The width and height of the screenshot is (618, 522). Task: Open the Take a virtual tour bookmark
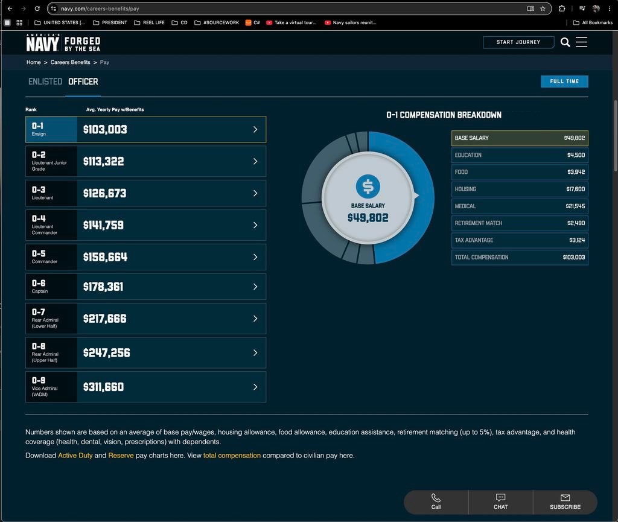(x=291, y=22)
